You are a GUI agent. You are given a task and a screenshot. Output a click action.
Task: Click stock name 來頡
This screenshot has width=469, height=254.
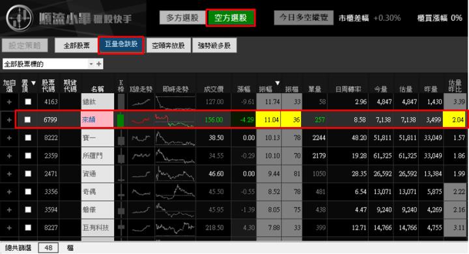(x=89, y=120)
